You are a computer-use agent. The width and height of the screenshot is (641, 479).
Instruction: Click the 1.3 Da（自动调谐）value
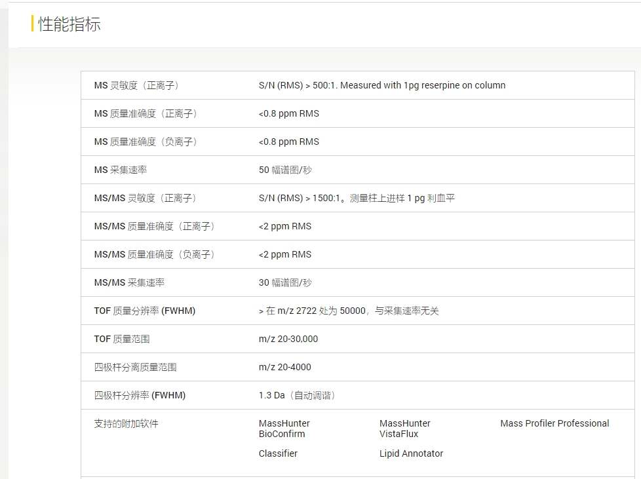point(298,396)
